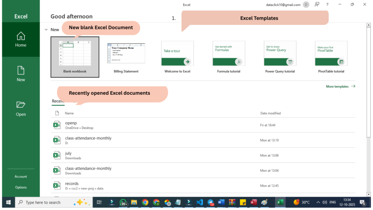Image resolution: width=373 pixels, height=210 pixels.
Task: Open the Account page
Action: pos(21,176)
